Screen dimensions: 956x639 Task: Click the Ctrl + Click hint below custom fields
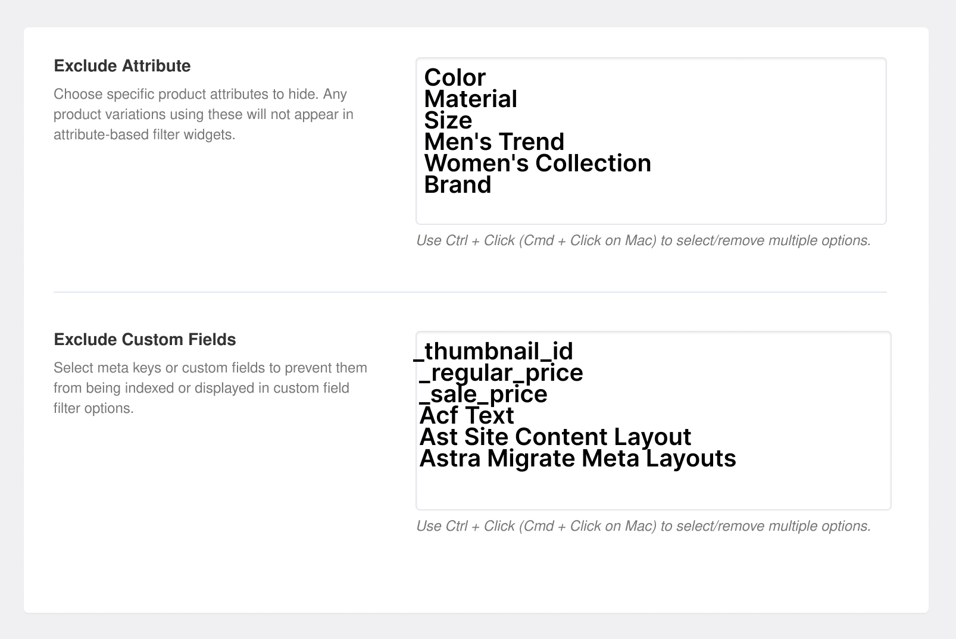pyautogui.click(x=643, y=526)
